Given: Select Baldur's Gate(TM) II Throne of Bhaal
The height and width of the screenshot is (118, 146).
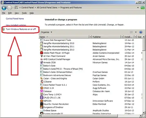Looking at the screenshot, I should (x=63, y=69).
